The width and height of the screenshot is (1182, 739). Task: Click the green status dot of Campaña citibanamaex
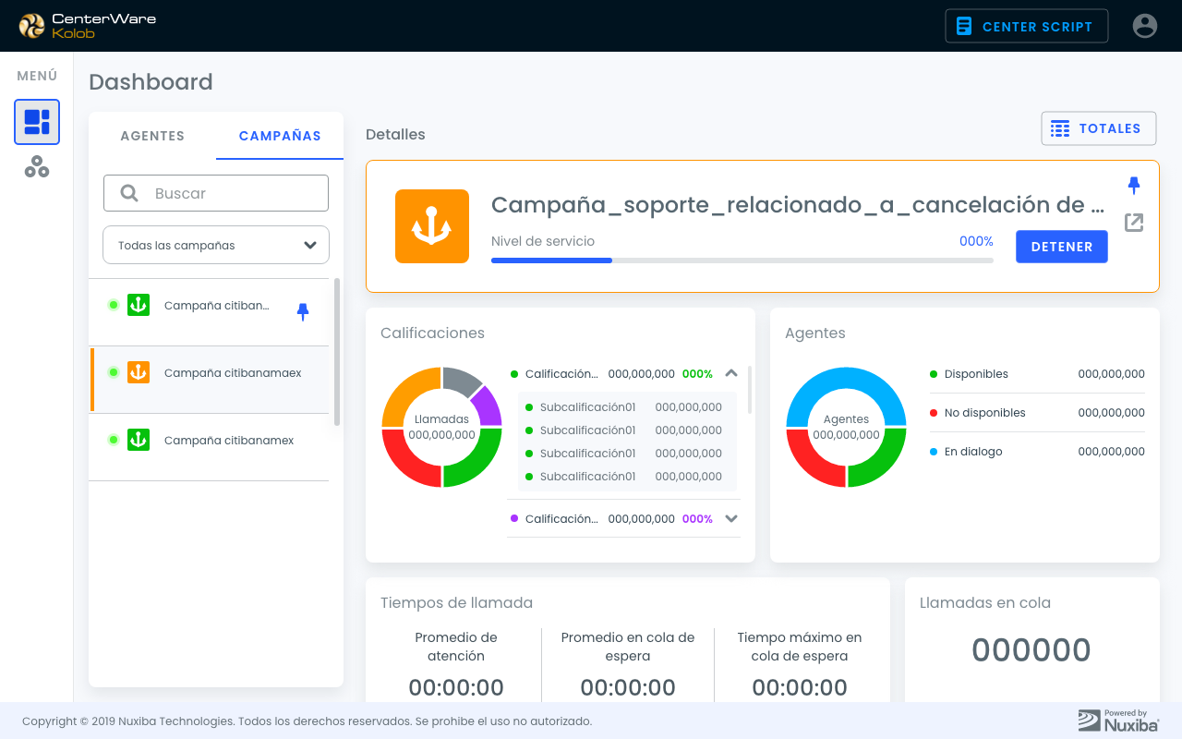(x=114, y=372)
